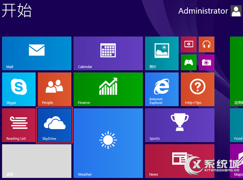243x180 pixels.
Task: Open the Music headphones tile
Action: (x=207, y=44)
